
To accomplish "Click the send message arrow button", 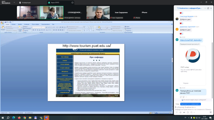I will 210,113.
